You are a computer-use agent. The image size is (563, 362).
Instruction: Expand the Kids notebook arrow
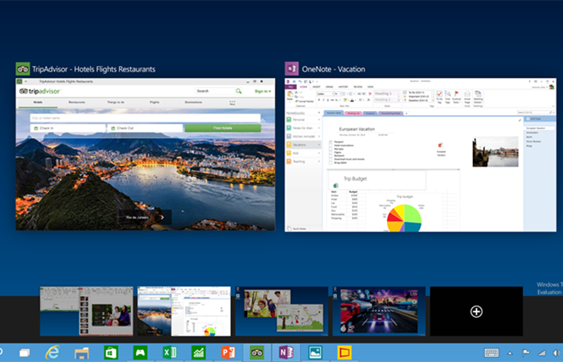[x=318, y=153]
